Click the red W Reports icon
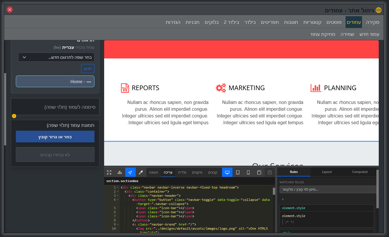 coord(125,88)
